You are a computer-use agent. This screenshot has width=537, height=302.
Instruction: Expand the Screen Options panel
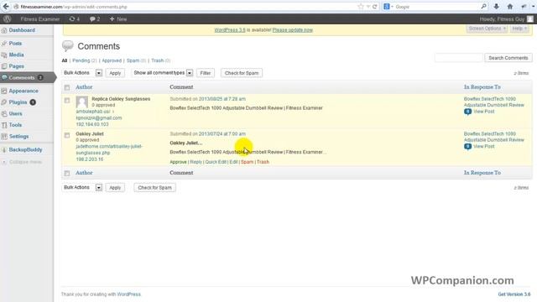pos(487,29)
